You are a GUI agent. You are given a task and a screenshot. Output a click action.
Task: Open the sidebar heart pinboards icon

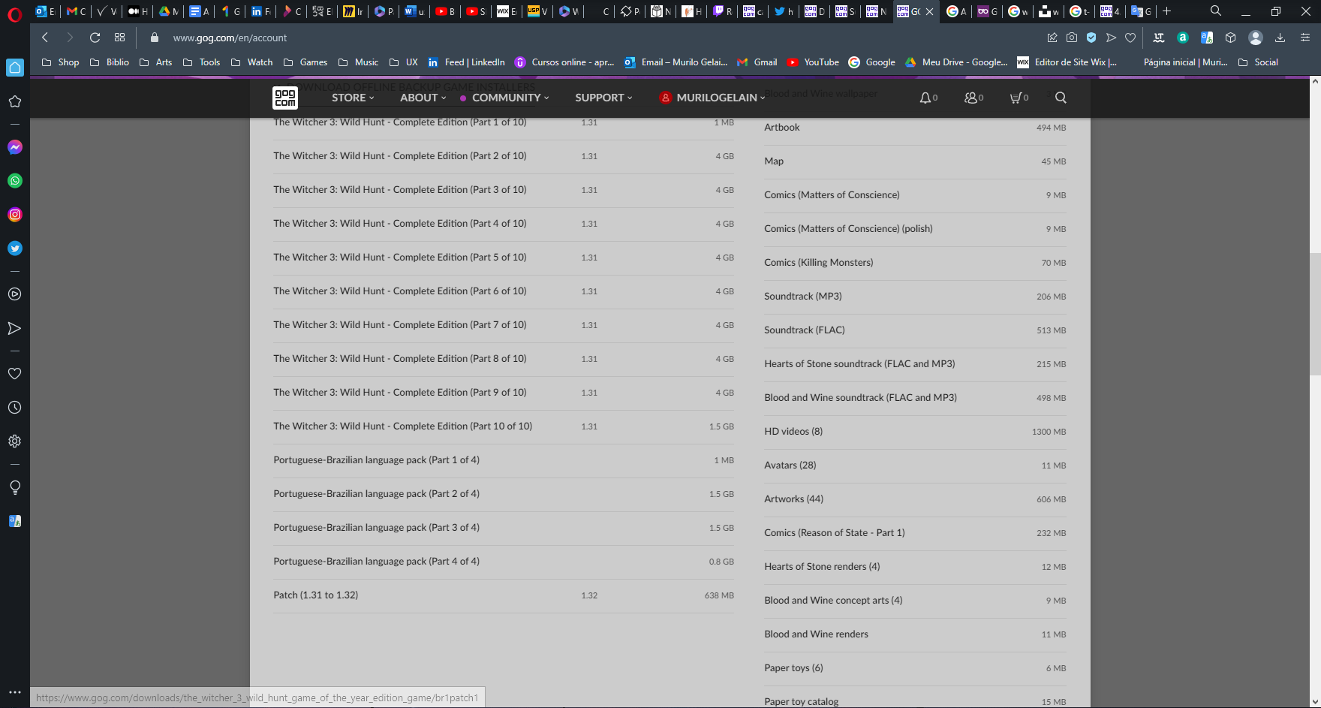pyautogui.click(x=14, y=374)
